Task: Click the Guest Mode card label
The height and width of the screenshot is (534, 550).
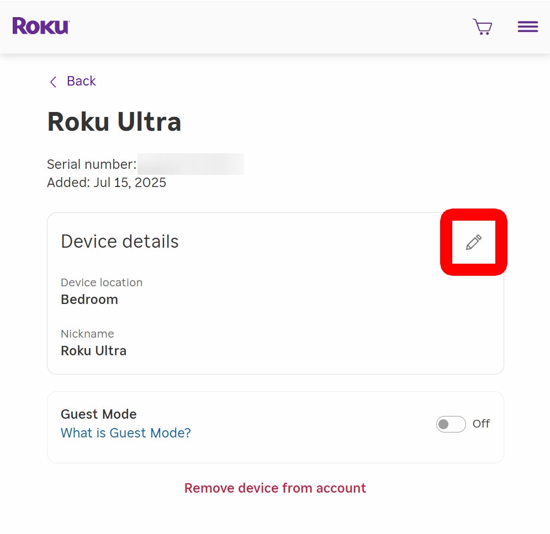Action: coord(98,414)
